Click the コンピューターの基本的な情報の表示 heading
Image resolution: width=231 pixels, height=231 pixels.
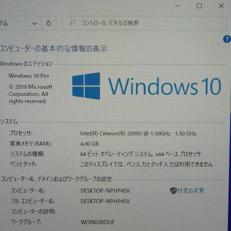click(x=53, y=49)
